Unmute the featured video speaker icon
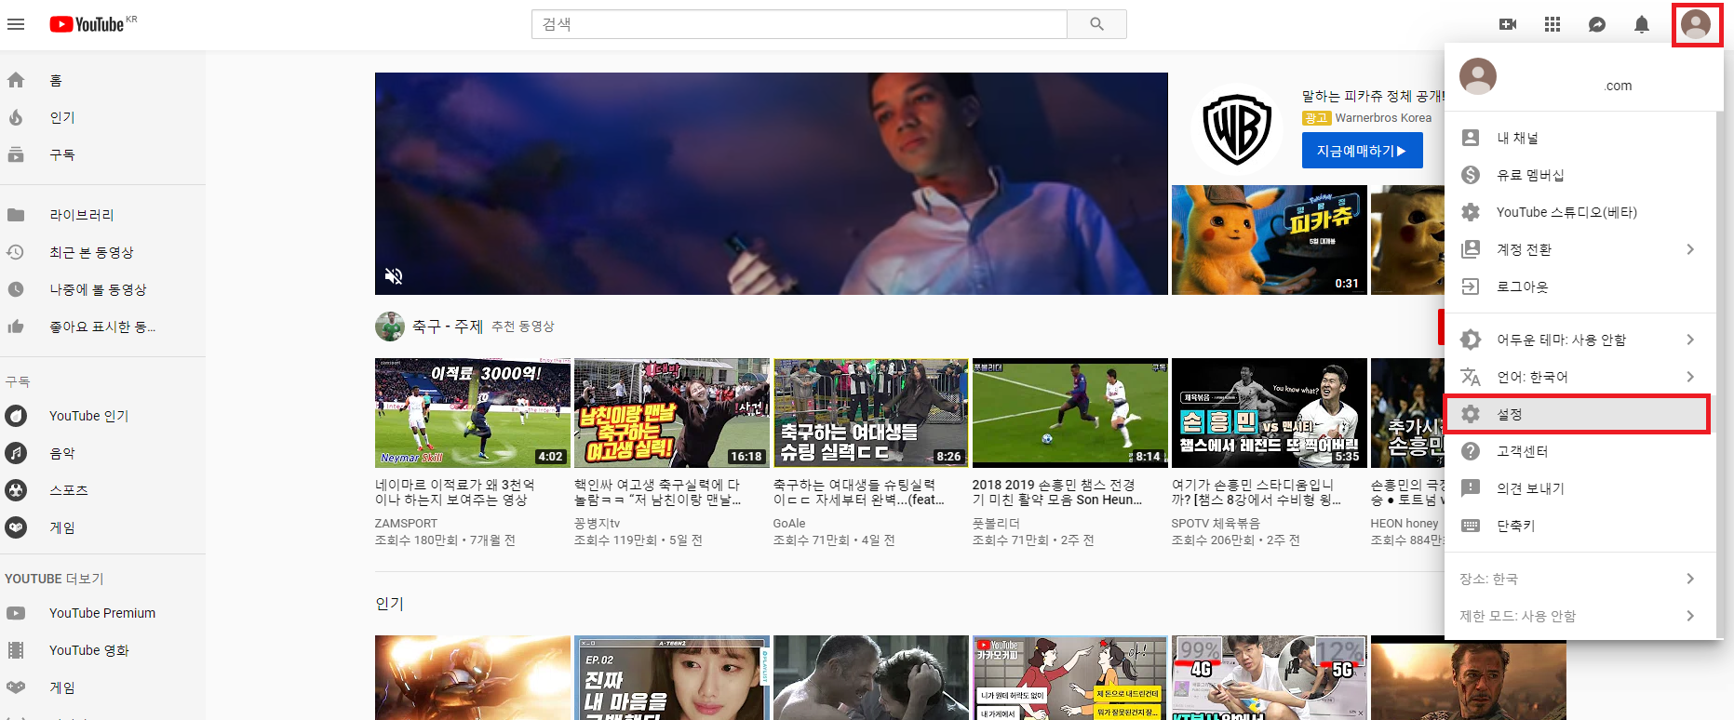The image size is (1734, 720). (x=394, y=275)
